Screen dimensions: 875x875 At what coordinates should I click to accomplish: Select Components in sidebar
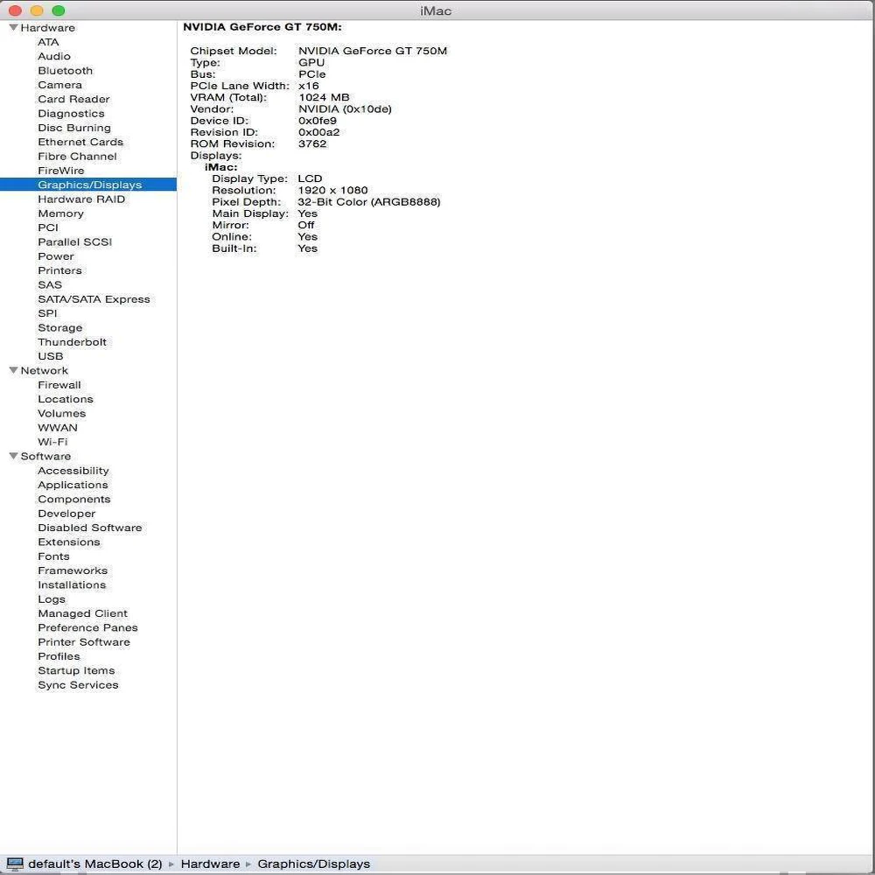tap(73, 499)
